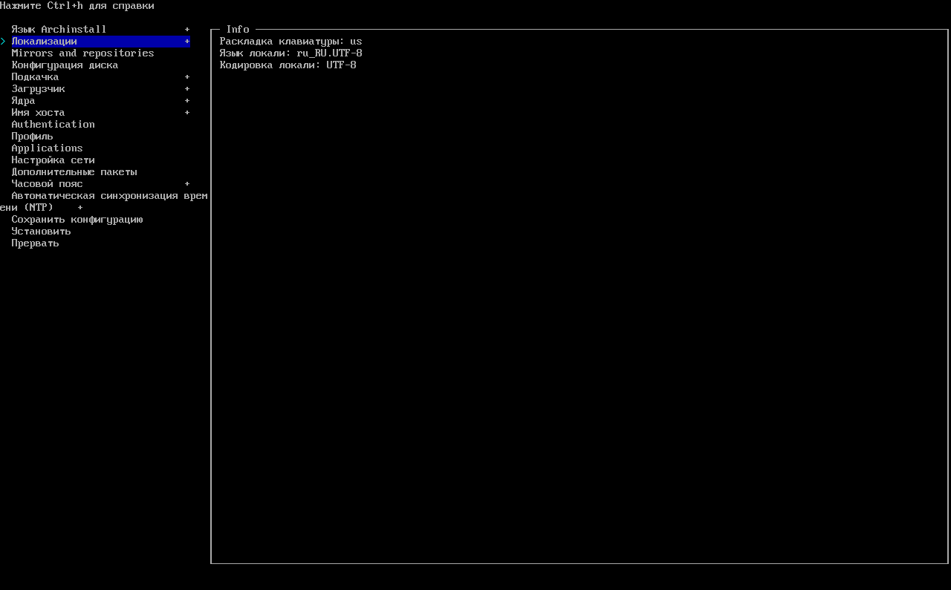Click the plus marker beside Часовой пояс
Screen dimensions: 951x590
tap(187, 184)
